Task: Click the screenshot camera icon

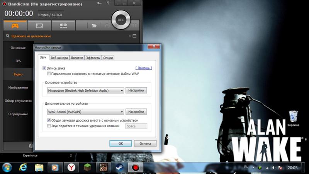Action: 107,26
